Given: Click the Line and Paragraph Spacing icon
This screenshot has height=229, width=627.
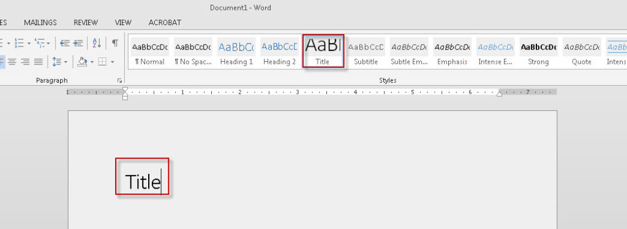Looking at the screenshot, I should (57, 62).
